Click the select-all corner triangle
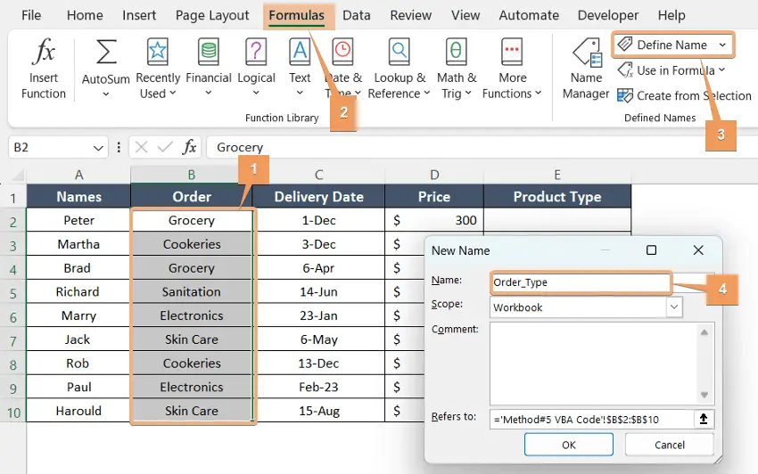The image size is (758, 474). pyautogui.click(x=18, y=175)
